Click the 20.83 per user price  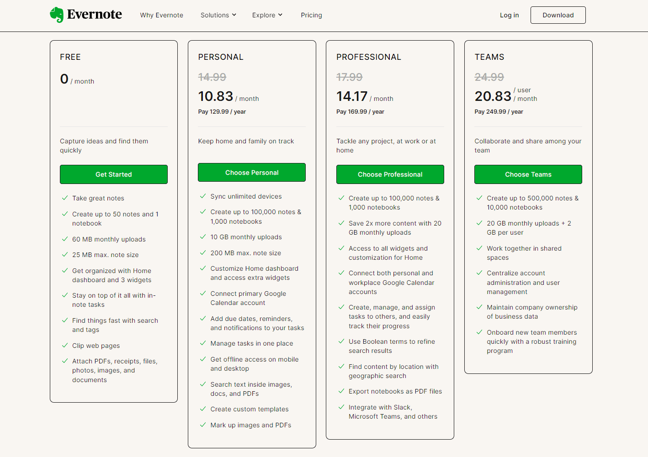[x=493, y=96]
